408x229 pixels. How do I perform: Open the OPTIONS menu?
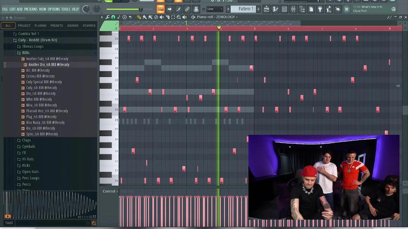(x=54, y=9)
